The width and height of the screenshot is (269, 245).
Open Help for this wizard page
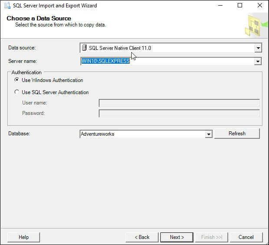[24, 237]
